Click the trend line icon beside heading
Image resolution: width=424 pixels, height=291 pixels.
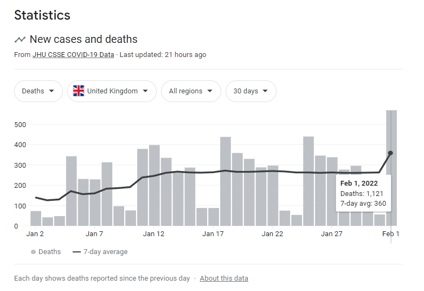[x=20, y=39]
